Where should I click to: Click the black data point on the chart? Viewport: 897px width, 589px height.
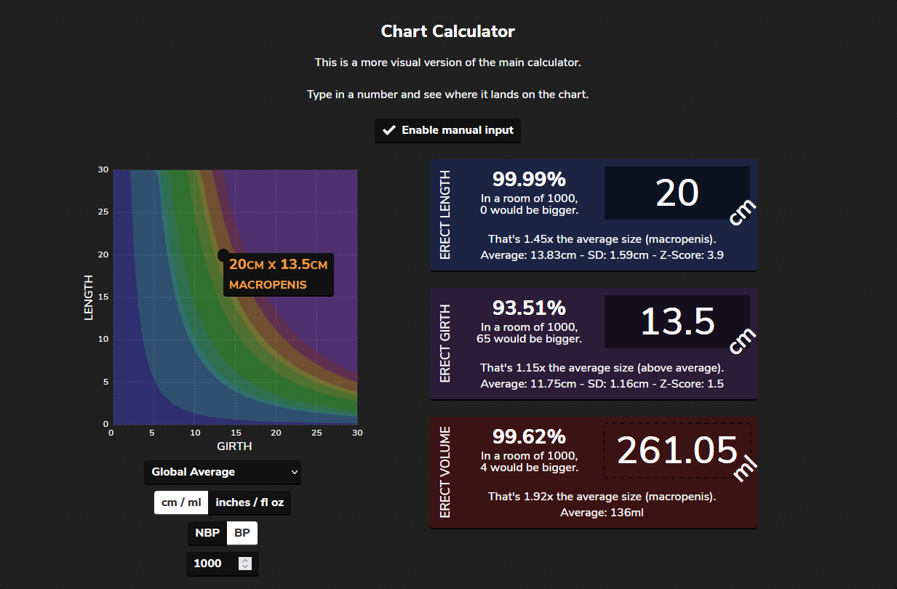point(223,255)
